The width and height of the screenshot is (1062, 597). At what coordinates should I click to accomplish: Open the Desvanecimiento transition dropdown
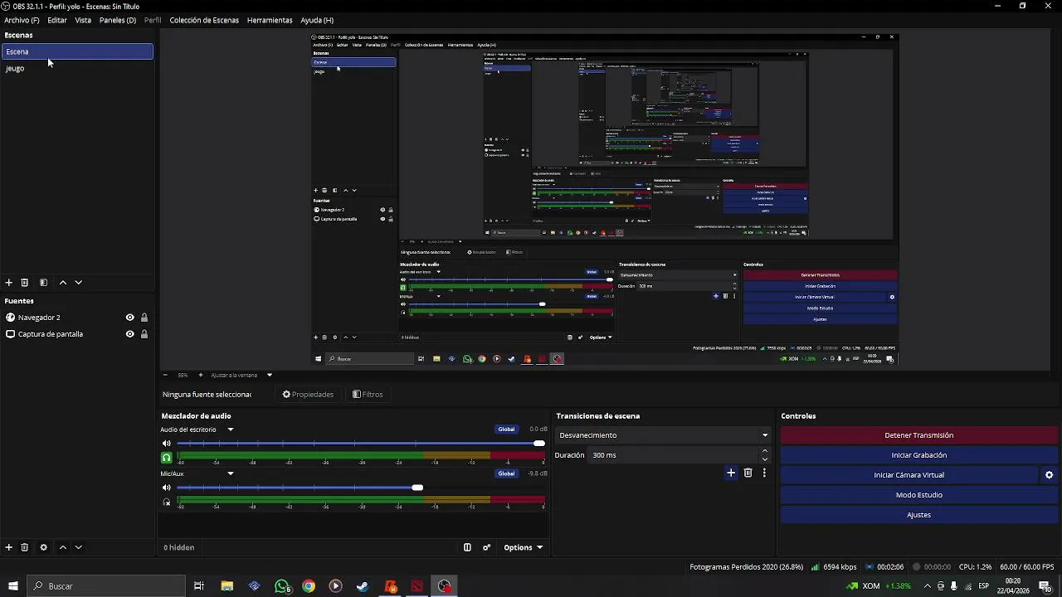click(x=663, y=435)
